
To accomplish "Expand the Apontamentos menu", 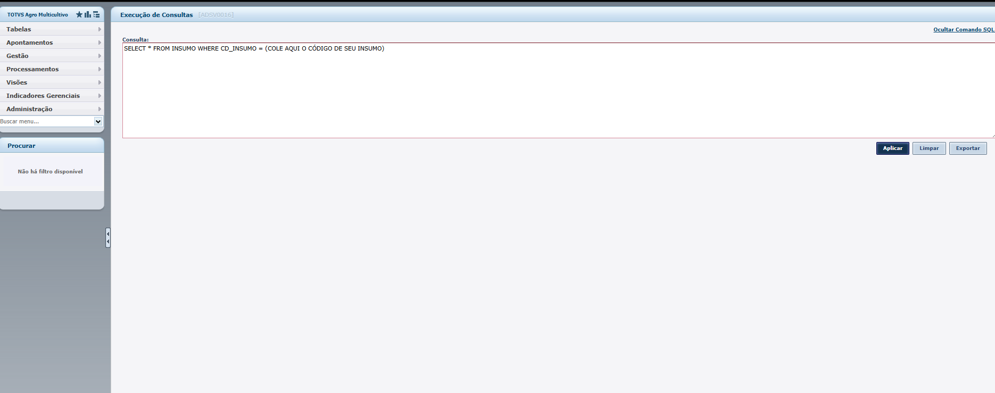I will click(x=52, y=43).
